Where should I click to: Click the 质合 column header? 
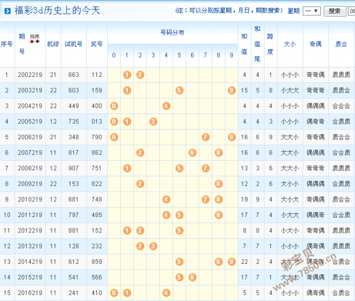(341, 44)
